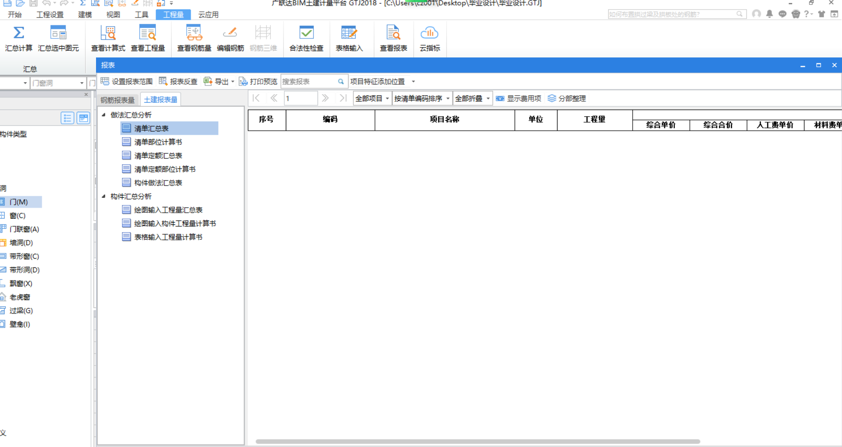Open 云应用 menu tab
Viewport: 842px width, 447px height.
pyautogui.click(x=208, y=14)
